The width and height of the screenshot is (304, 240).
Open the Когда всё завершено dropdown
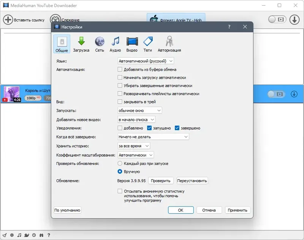coord(154,137)
